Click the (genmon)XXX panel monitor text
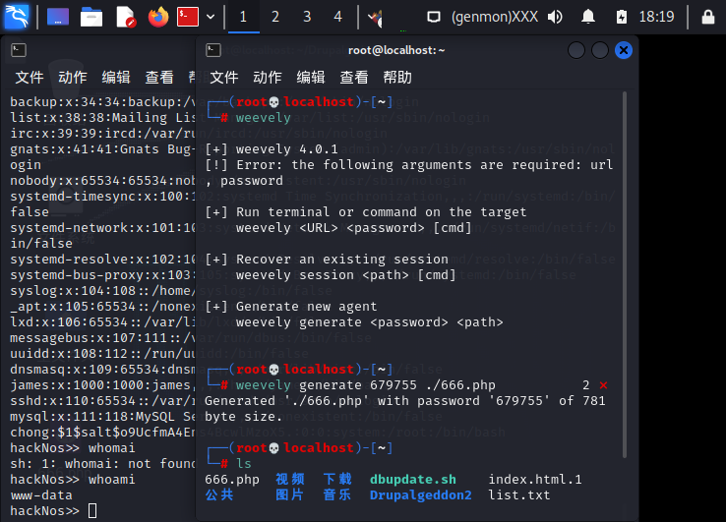 (x=495, y=17)
